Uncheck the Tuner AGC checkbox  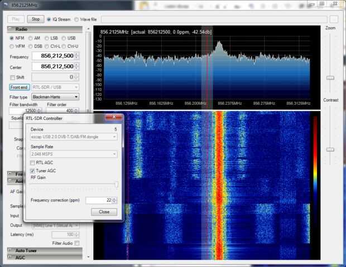pos(32,171)
